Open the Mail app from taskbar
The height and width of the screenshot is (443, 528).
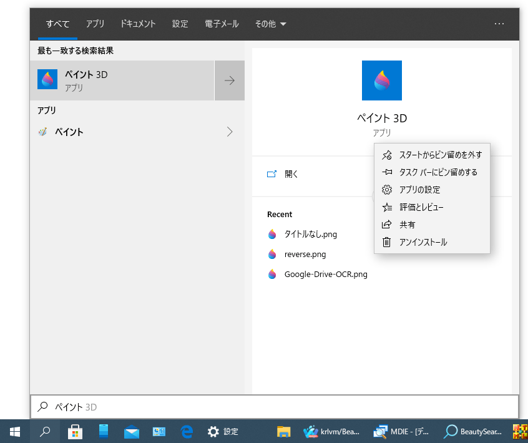coord(132,432)
